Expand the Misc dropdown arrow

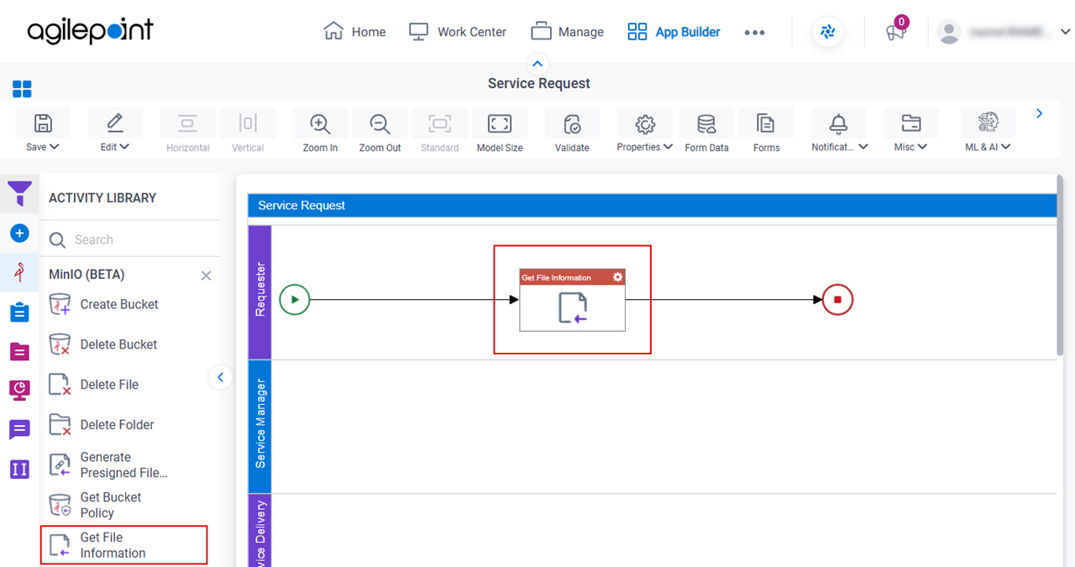tap(922, 147)
